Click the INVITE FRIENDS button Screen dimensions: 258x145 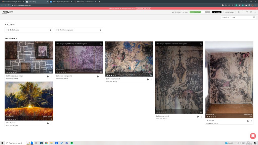click(230, 12)
